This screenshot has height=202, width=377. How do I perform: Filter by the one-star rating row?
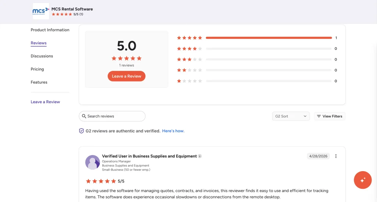pos(257,81)
